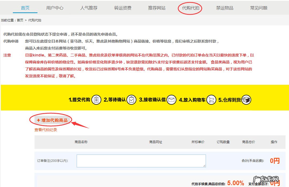Click the 商品名称 column header
The height and width of the screenshot is (187, 289).
(x=81, y=142)
